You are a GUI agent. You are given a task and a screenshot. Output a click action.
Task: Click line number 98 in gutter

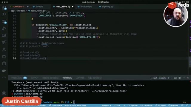pos(14,58)
